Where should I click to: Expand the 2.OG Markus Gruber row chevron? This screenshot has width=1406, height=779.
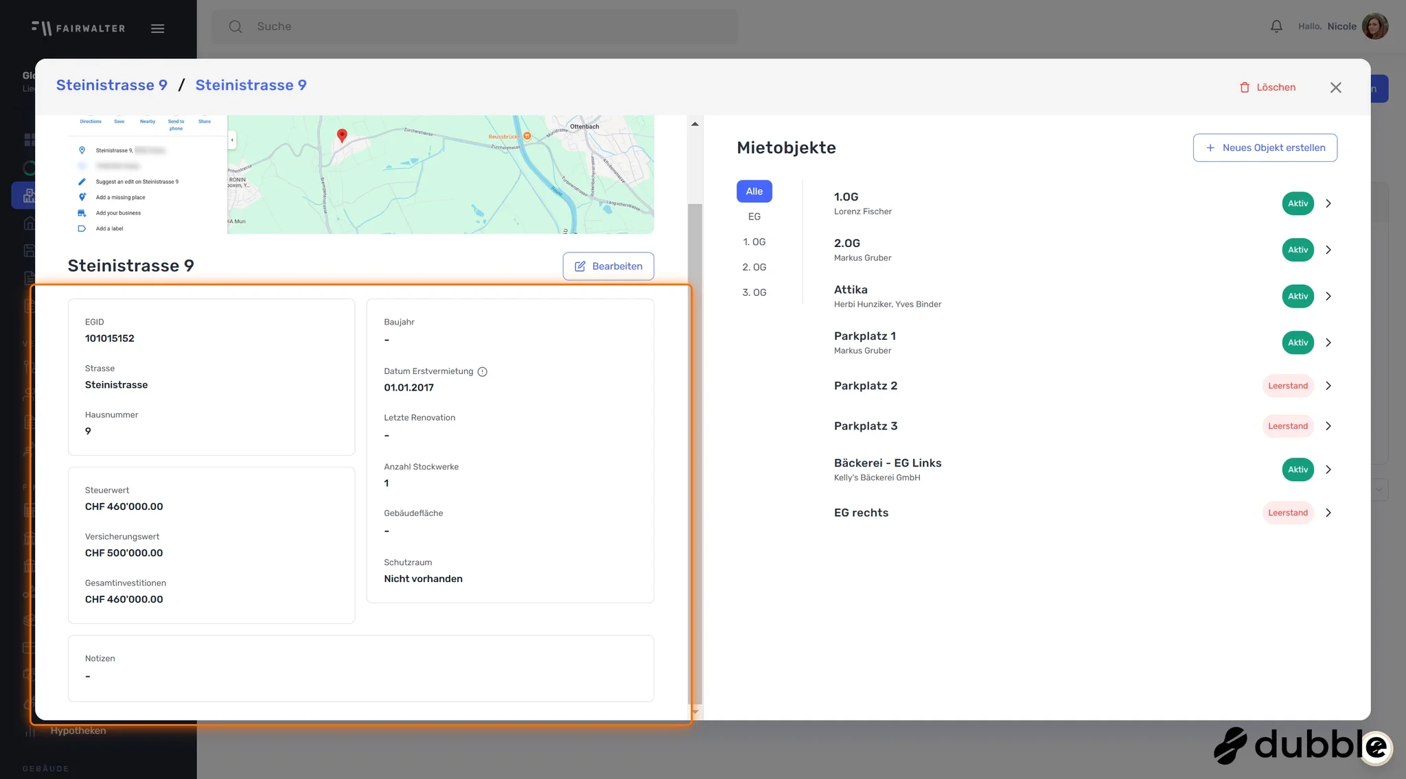tap(1328, 250)
